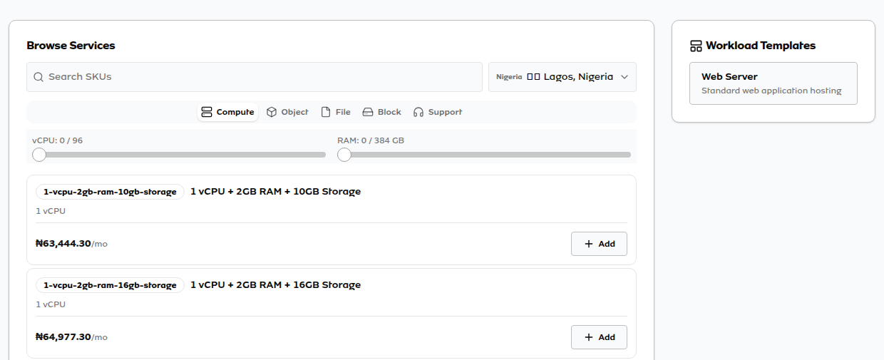Click plus icon on 16GB storage Add button
Viewport: 884px width, 360px height.
(x=589, y=337)
